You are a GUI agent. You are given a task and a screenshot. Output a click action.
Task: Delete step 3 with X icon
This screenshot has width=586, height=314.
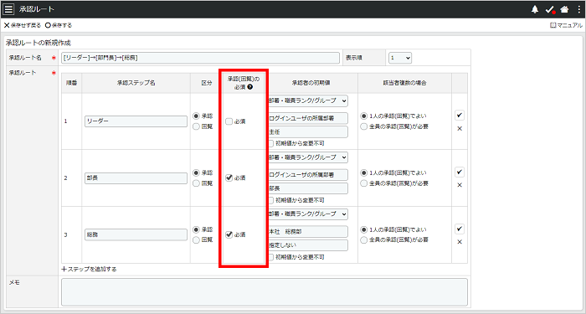point(460,242)
